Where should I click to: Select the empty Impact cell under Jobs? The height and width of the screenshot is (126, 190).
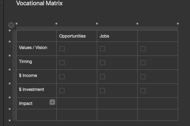pos(117,103)
